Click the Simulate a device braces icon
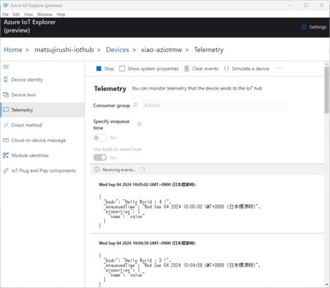 pyautogui.click(x=226, y=69)
